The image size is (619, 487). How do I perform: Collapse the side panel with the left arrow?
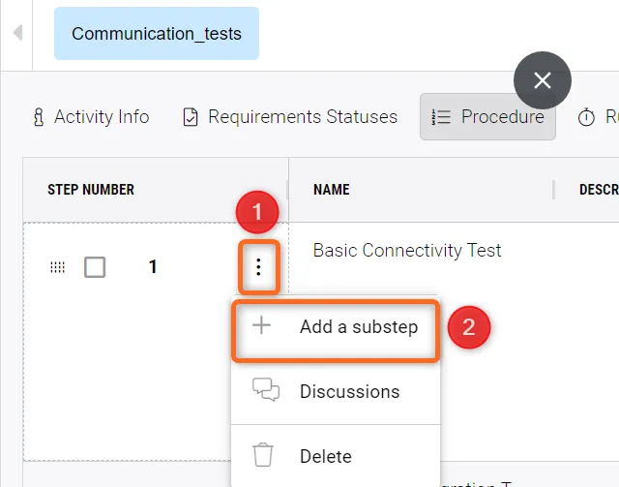tap(17, 34)
